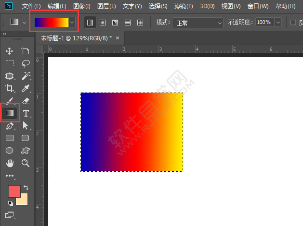
Task: Choose Reflected Gradient style
Action: [128, 23]
